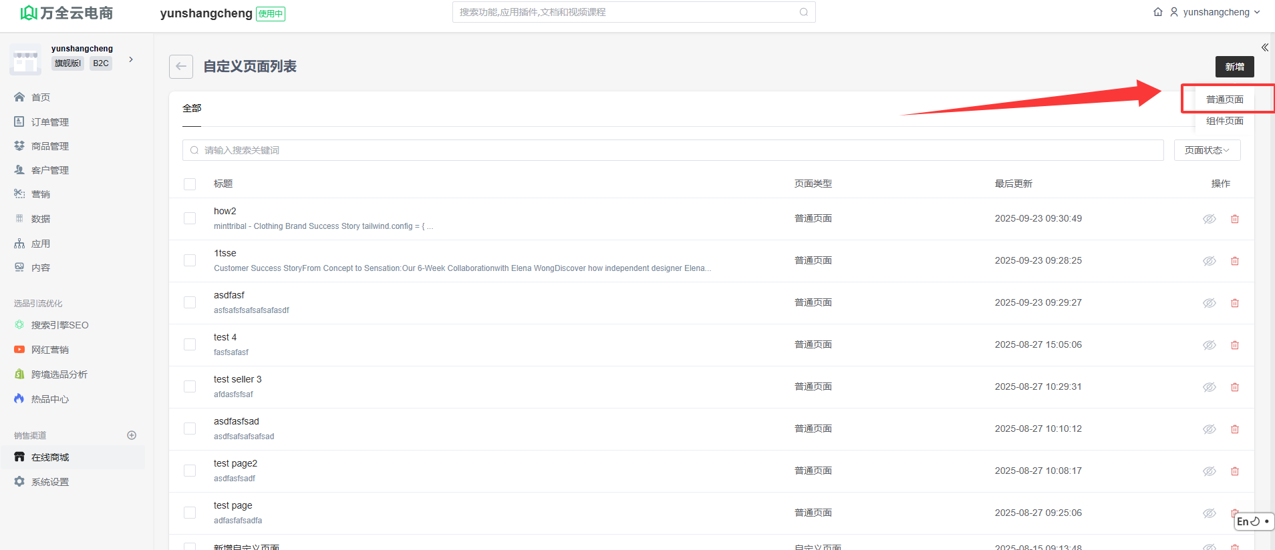Select 普通页面 from the dropdown menu
Viewport: 1275px width, 550px height.
[1224, 99]
